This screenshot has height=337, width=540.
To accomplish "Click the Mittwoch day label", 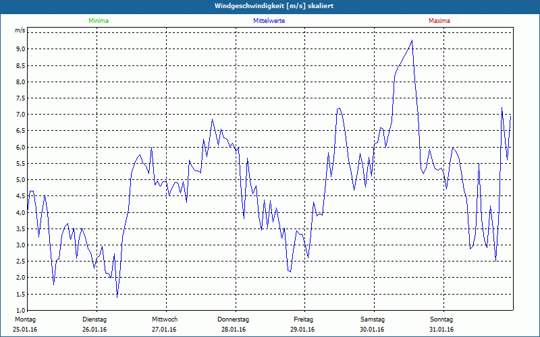I will coord(165,319).
